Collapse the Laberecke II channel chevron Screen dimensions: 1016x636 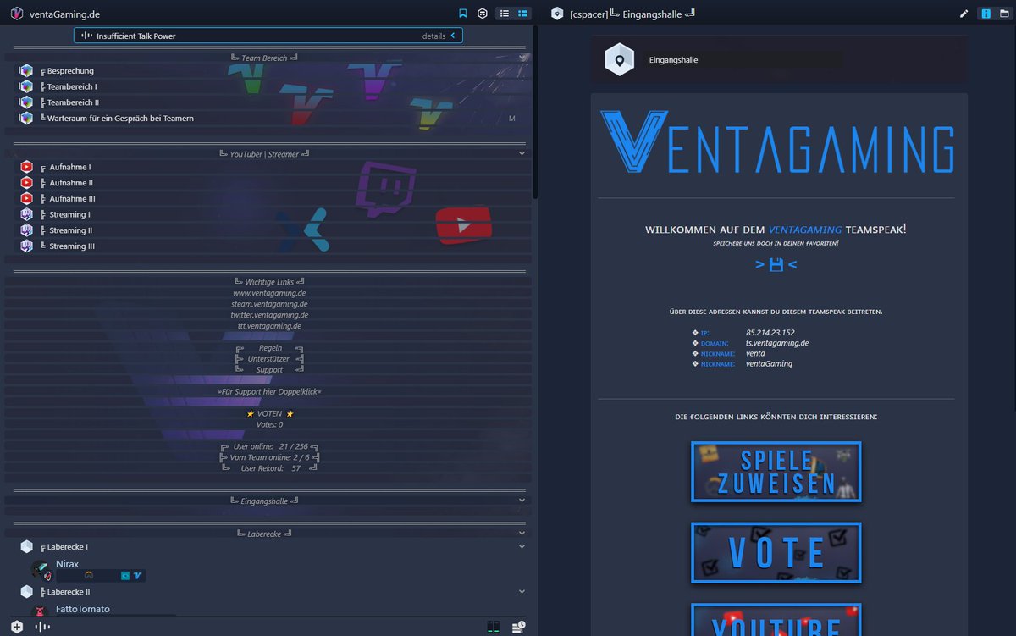point(522,592)
